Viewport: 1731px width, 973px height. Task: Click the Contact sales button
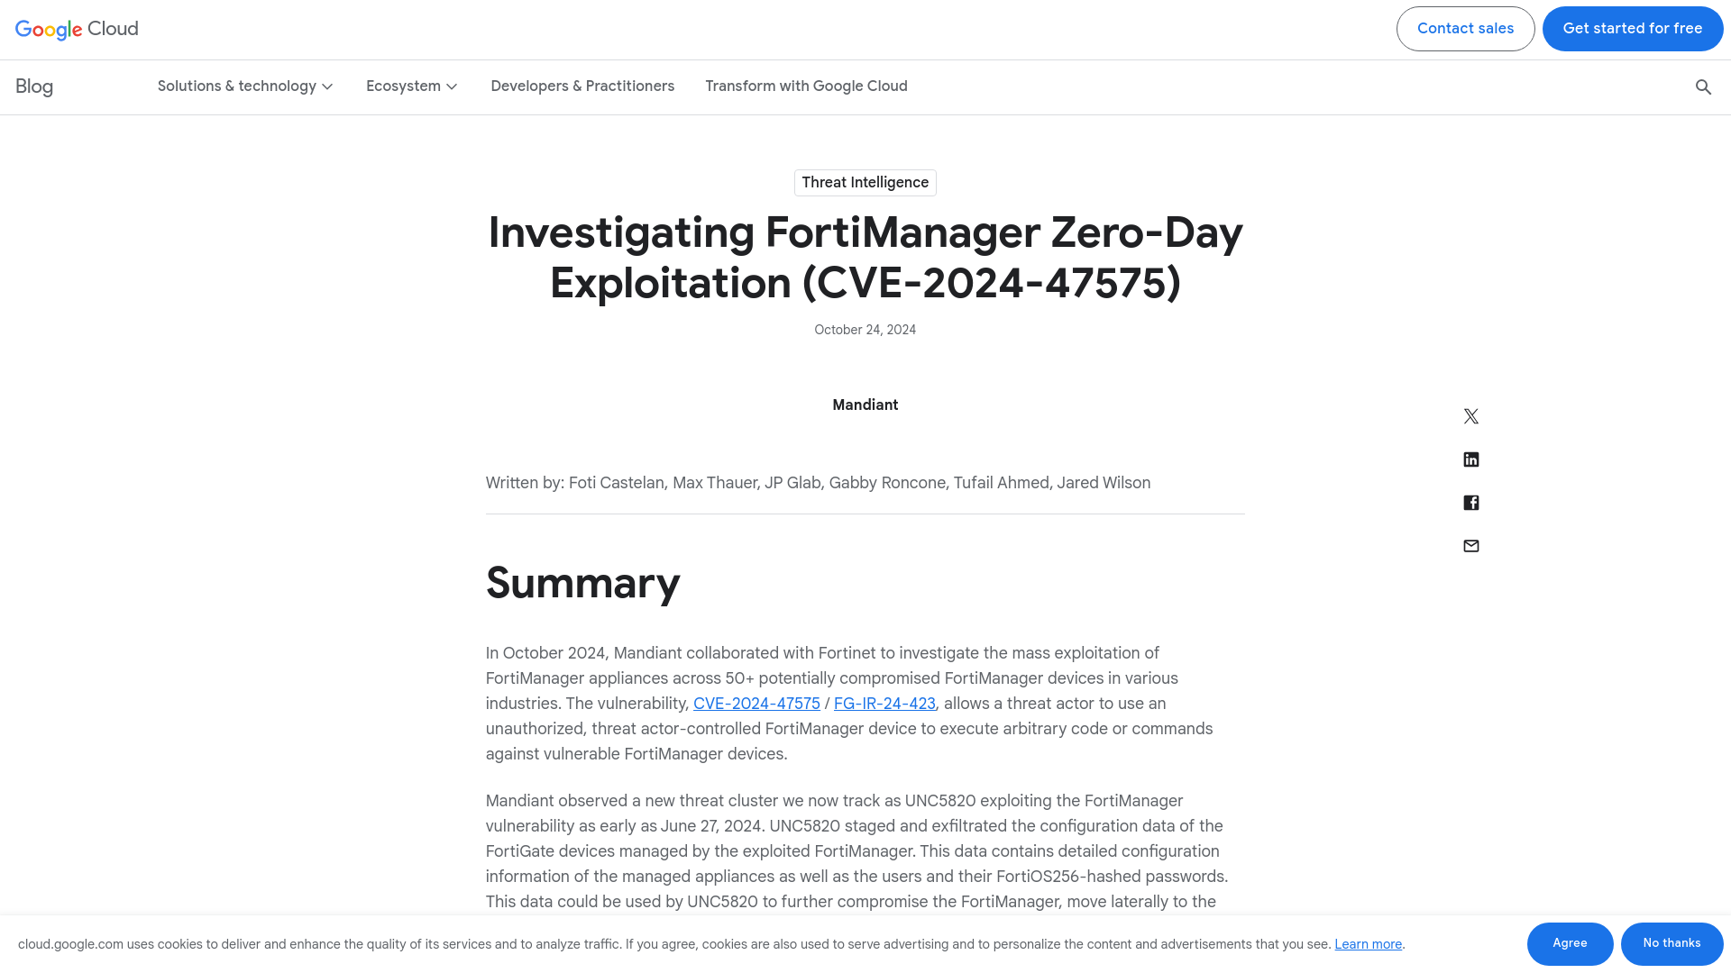coord(1465,29)
